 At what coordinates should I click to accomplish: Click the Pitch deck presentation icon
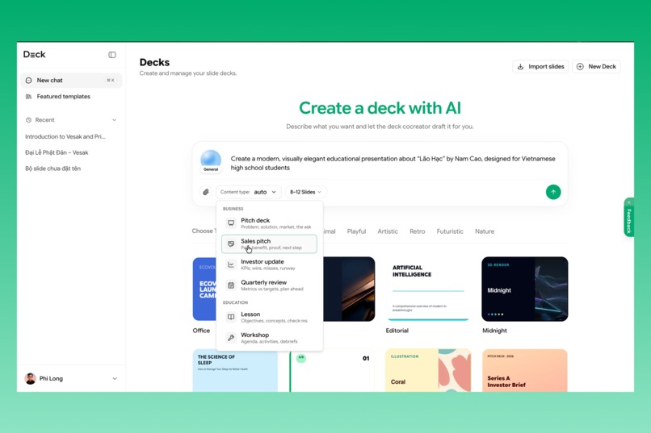231,223
